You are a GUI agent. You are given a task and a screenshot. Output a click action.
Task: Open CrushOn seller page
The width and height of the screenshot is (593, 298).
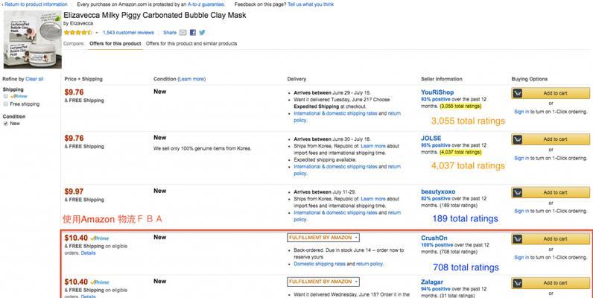434,238
